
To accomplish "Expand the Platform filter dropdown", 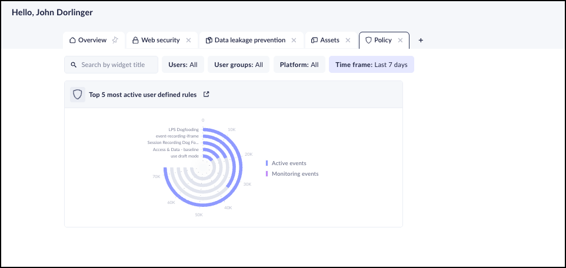I will [299, 65].
